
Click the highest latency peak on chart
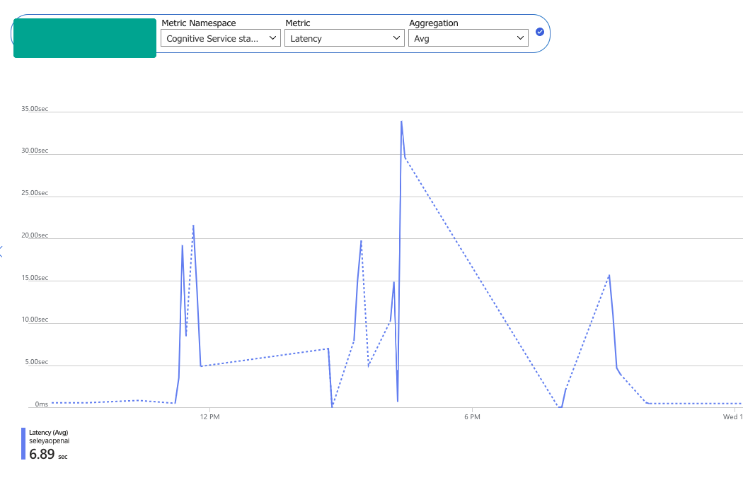[401, 122]
